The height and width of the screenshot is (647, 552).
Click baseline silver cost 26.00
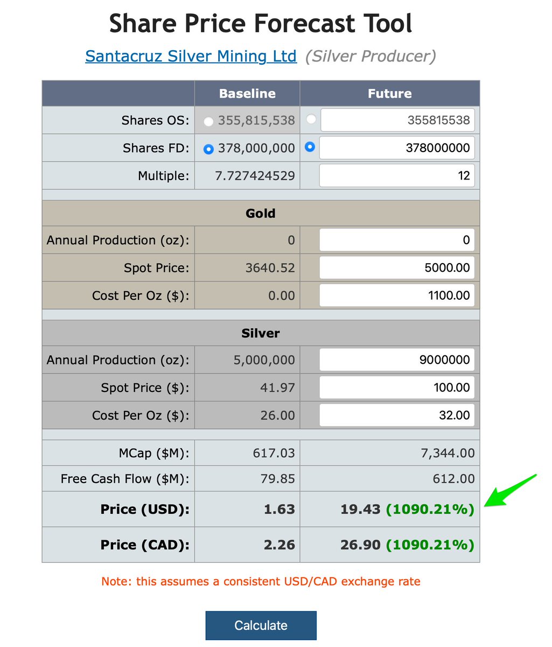[x=277, y=415]
